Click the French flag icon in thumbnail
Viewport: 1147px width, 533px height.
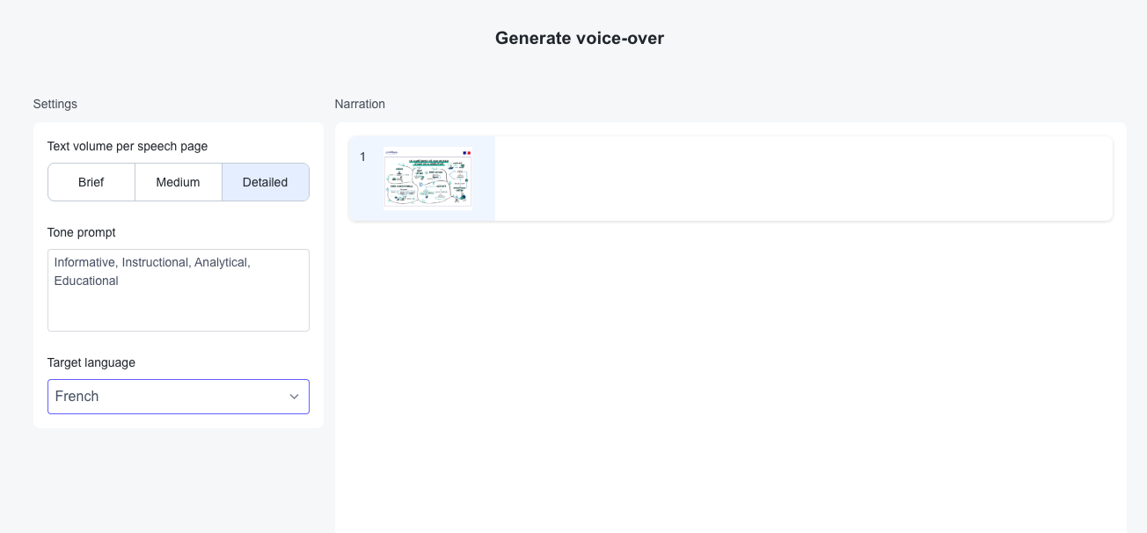pos(466,153)
